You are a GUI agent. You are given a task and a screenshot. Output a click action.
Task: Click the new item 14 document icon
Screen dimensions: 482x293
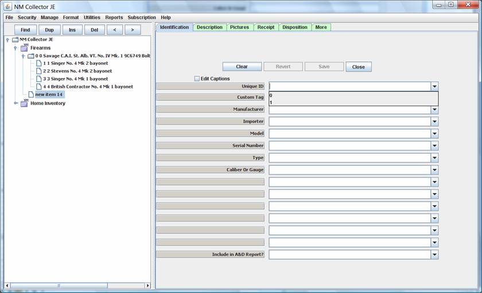31,95
